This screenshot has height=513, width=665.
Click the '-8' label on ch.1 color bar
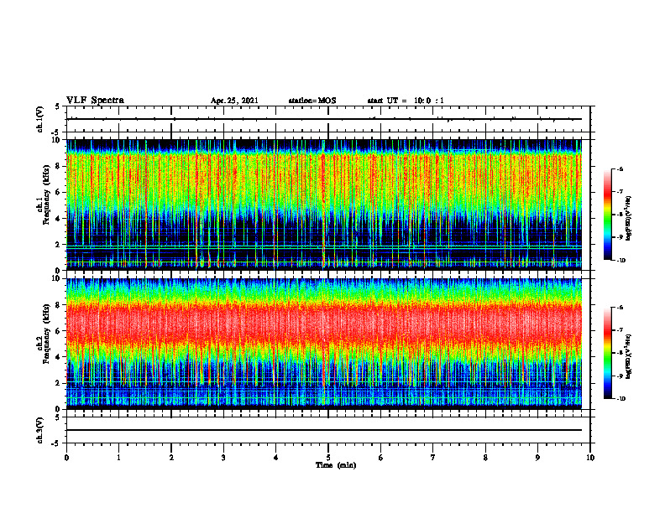[620, 215]
